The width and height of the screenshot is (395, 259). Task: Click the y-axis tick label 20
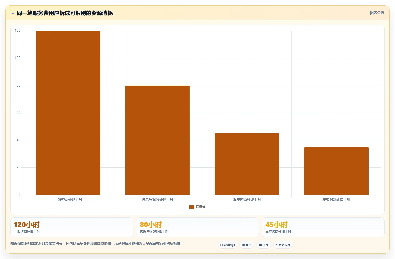[18, 167]
